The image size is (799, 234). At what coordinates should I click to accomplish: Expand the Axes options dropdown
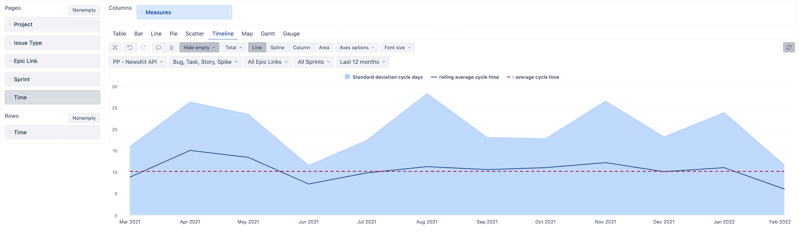pos(357,47)
